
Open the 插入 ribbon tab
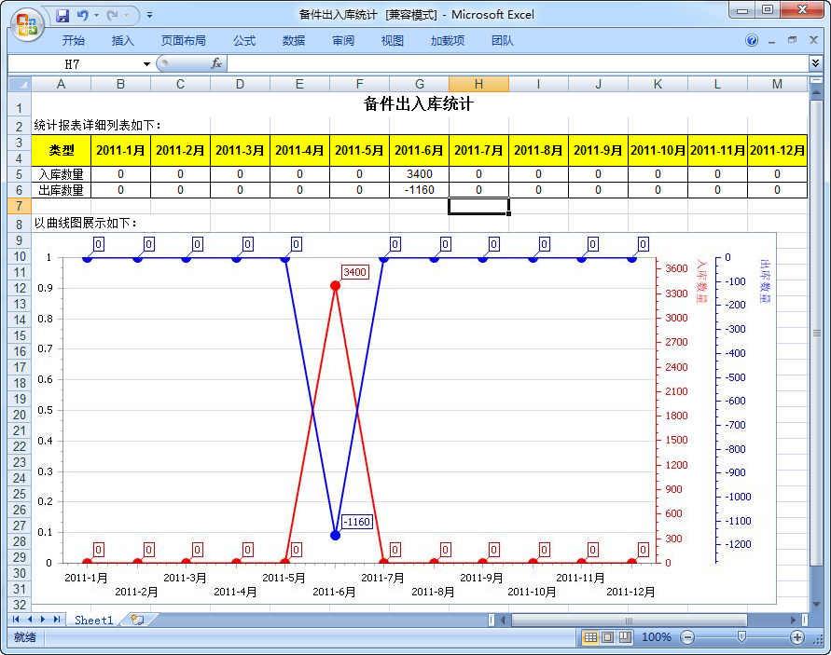(x=123, y=41)
